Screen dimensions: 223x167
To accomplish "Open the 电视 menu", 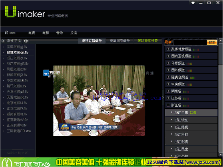I will 32,33.
